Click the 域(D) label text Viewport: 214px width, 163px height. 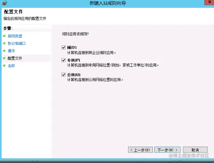coord(72,48)
